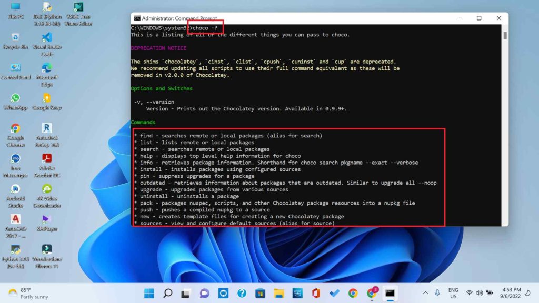The width and height of the screenshot is (539, 303).
Task: Click the Chrome taskbar icon with notification badge
Action: (372, 293)
